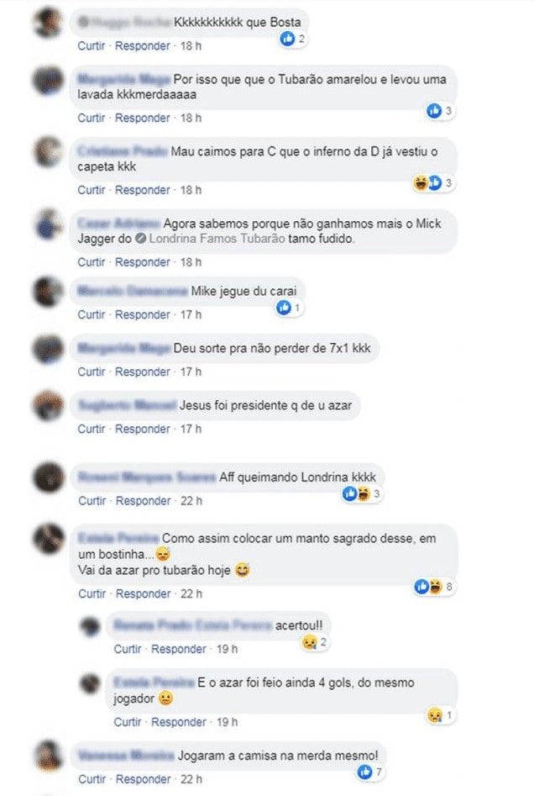Like the 'Deu sorte pra não perder' comment

(92, 372)
